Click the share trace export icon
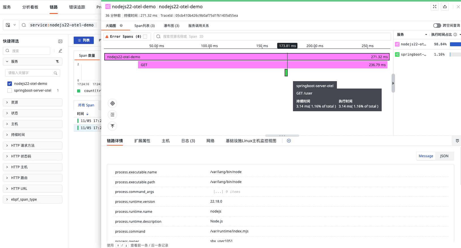 (x=445, y=7)
